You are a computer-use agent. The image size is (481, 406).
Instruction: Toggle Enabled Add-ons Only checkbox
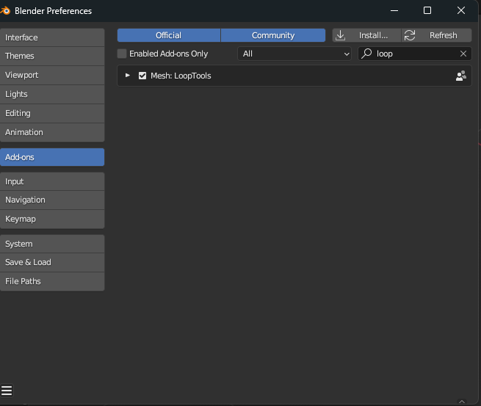(x=122, y=54)
